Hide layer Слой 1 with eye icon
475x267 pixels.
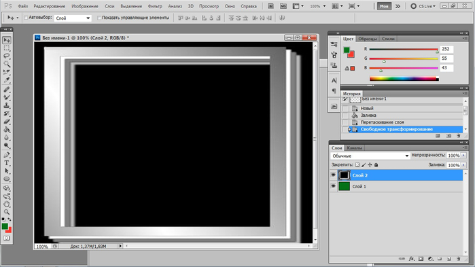[333, 186]
